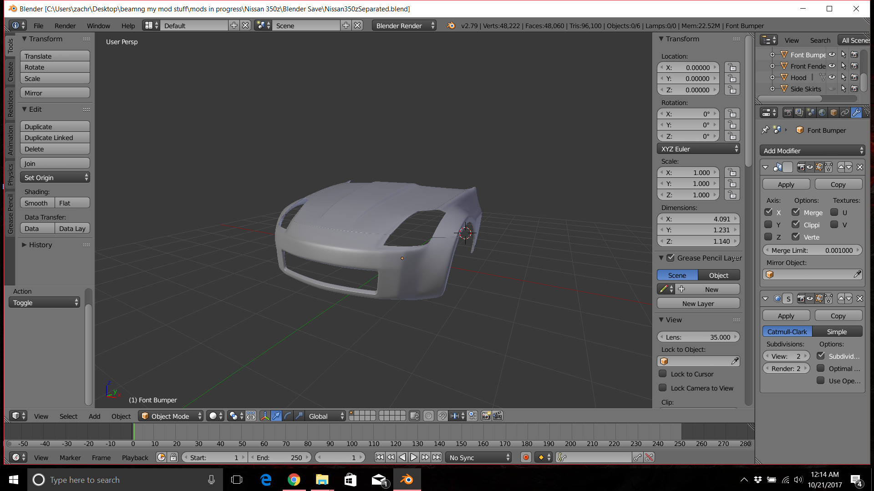Click the Smooth shading button
The height and width of the screenshot is (491, 874).
(x=36, y=203)
